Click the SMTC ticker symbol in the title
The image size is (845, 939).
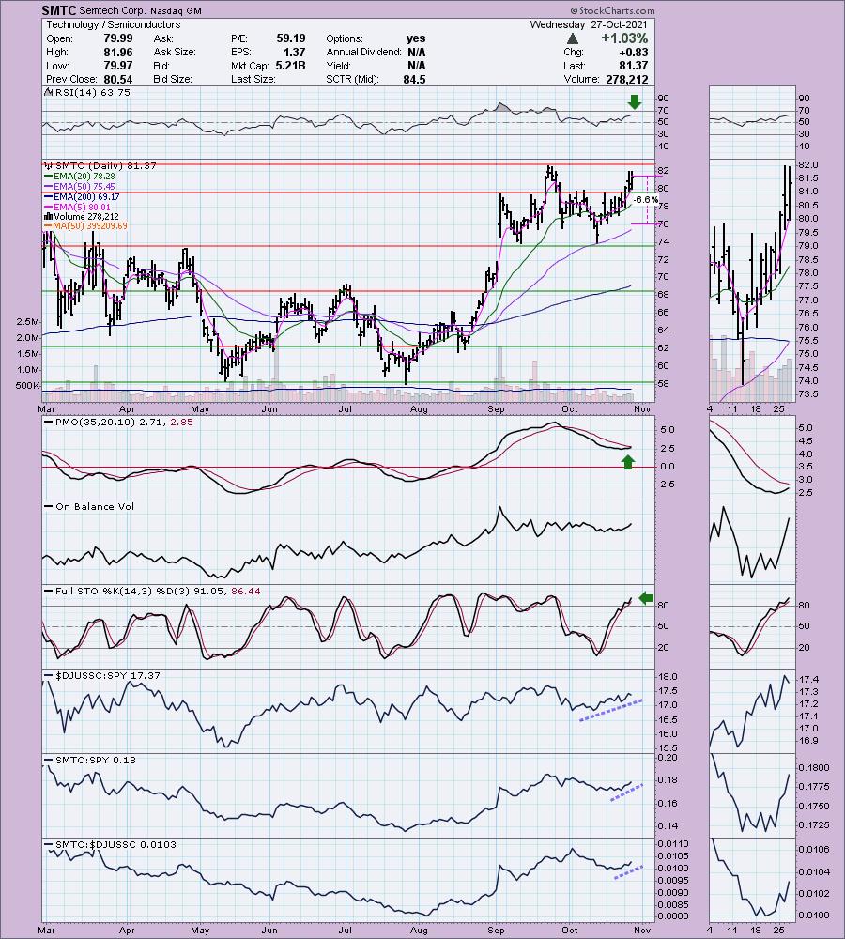[58, 10]
